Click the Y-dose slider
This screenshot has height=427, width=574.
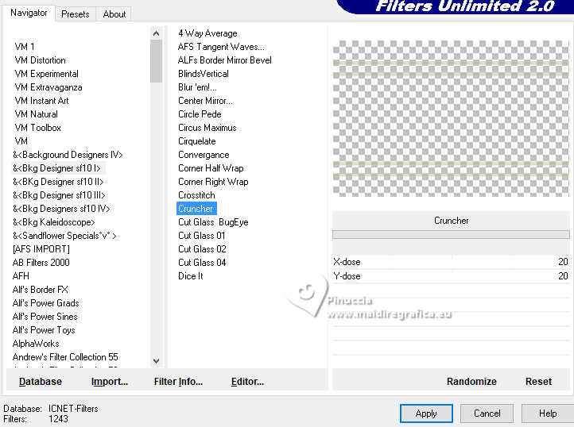[451, 276]
